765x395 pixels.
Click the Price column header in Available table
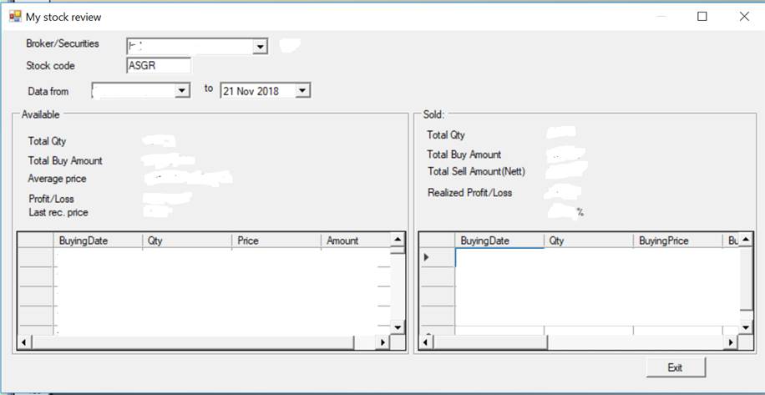pos(276,241)
